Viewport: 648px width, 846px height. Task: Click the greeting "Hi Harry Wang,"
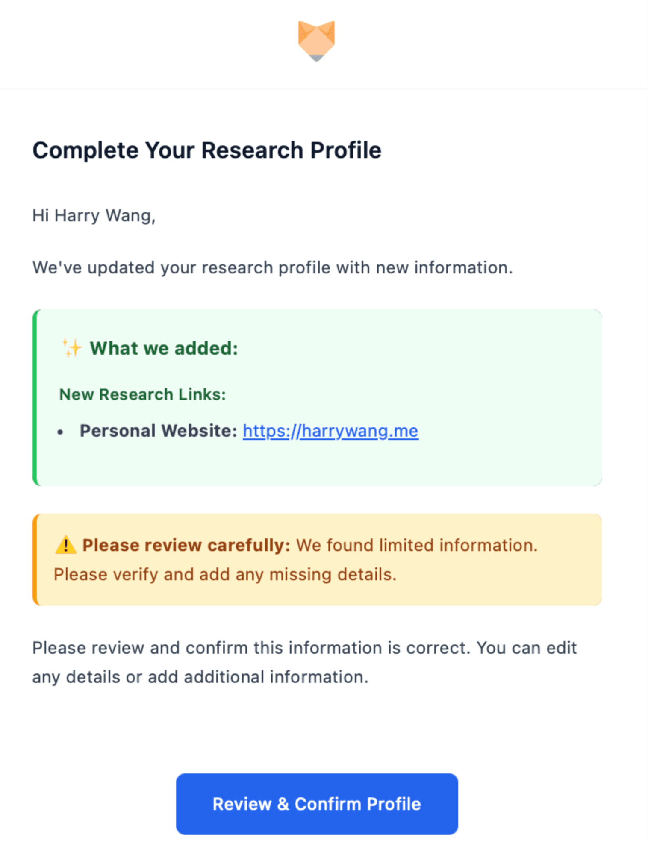(x=94, y=216)
